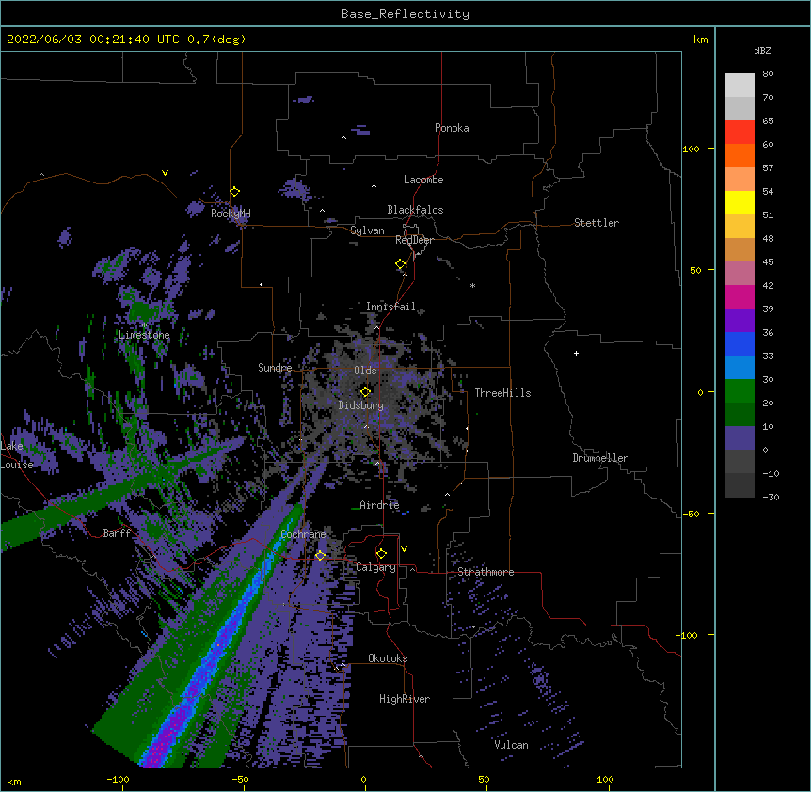Select the orange 57-60 dBZ legend swatch
The image size is (811, 792).
pos(739,155)
